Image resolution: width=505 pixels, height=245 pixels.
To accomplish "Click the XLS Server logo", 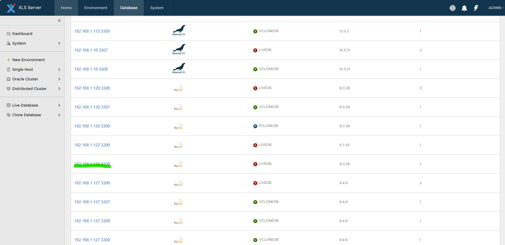I will (x=11, y=8).
